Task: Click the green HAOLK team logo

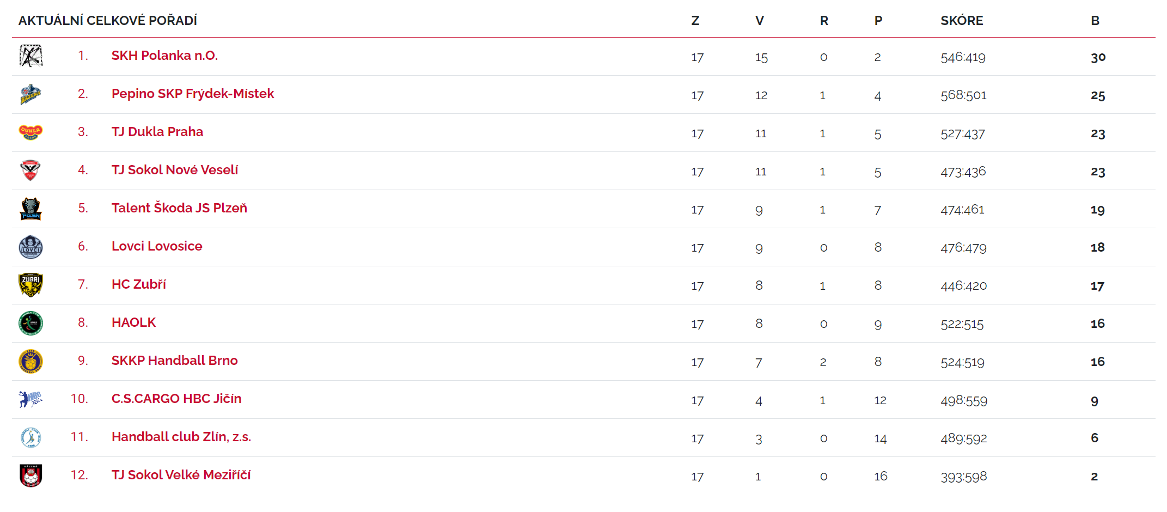Action: coord(31,323)
